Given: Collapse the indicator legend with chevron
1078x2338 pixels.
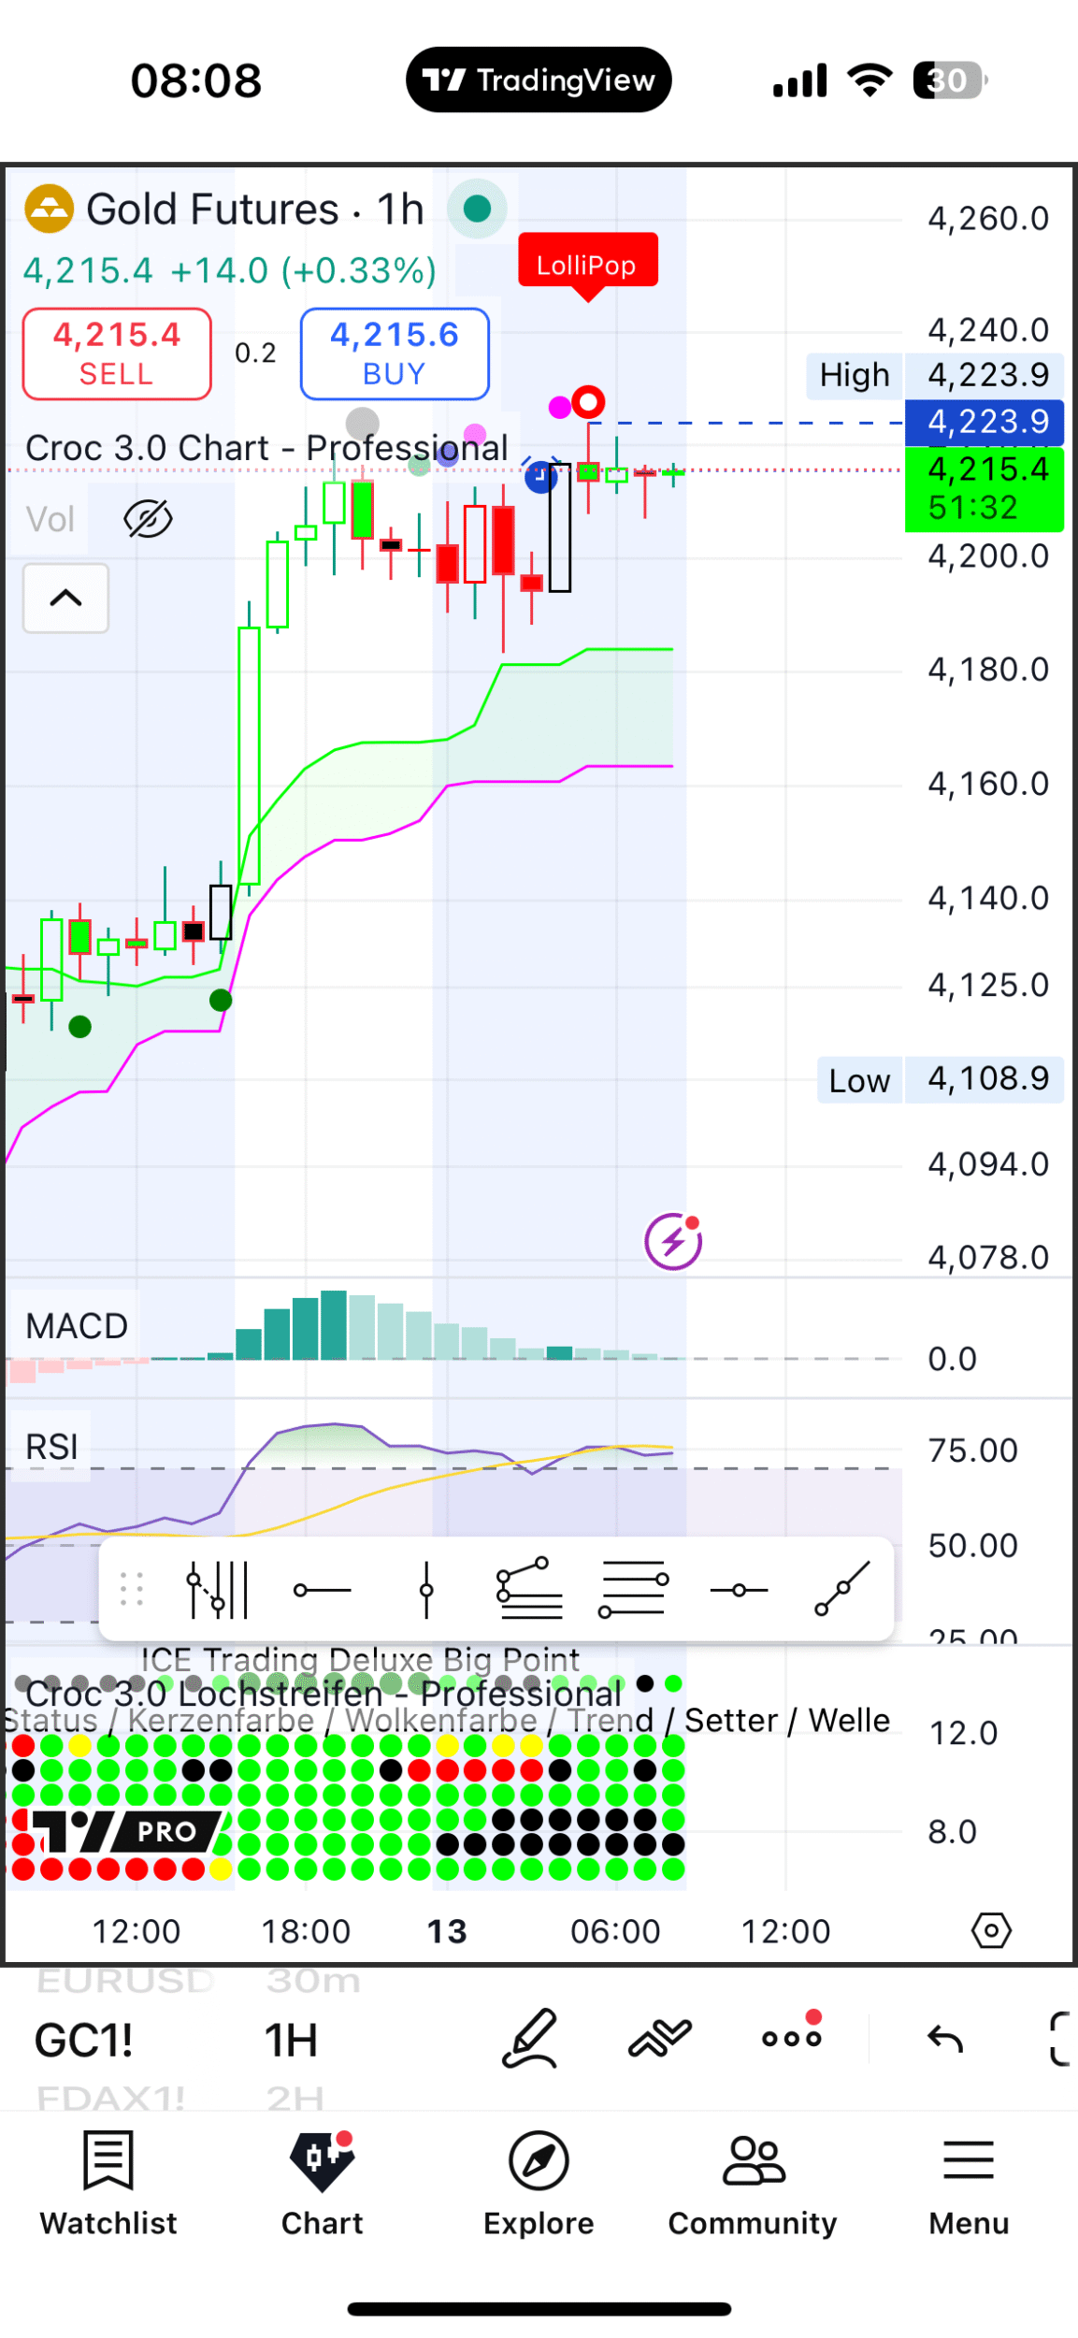Looking at the screenshot, I should pos(65,599).
